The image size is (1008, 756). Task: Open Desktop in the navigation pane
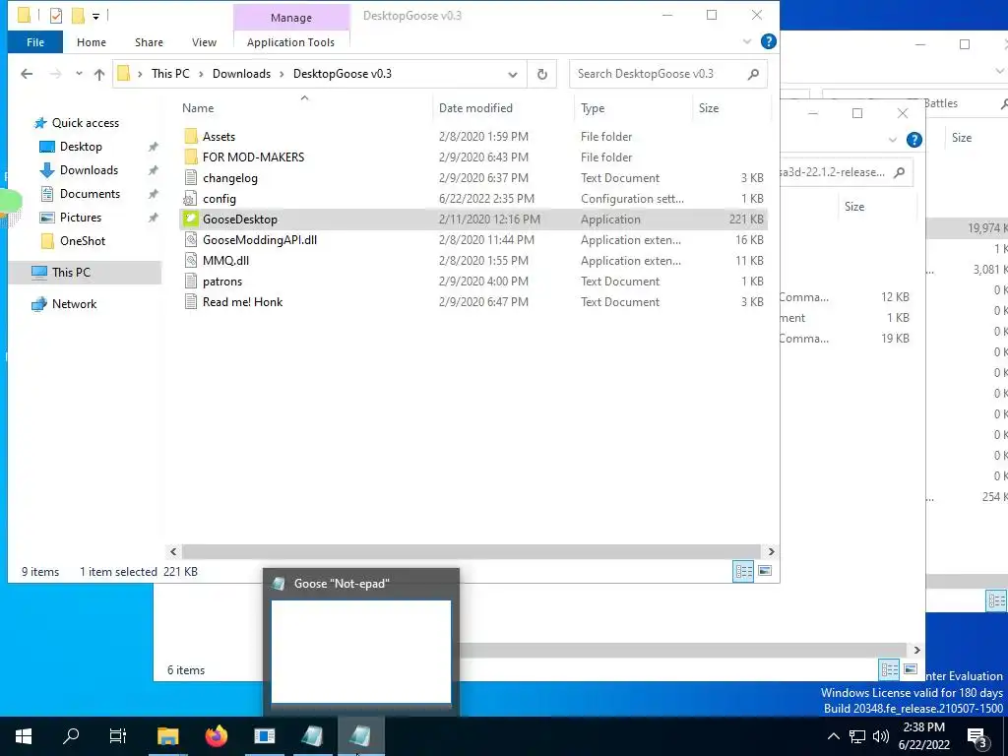[81, 147]
